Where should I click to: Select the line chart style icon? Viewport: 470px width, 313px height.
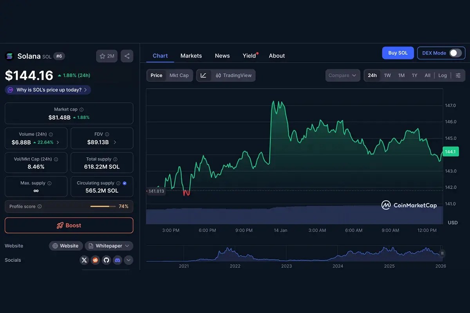tap(204, 75)
